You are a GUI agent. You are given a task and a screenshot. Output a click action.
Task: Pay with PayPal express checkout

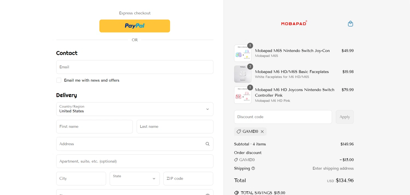pos(135,26)
